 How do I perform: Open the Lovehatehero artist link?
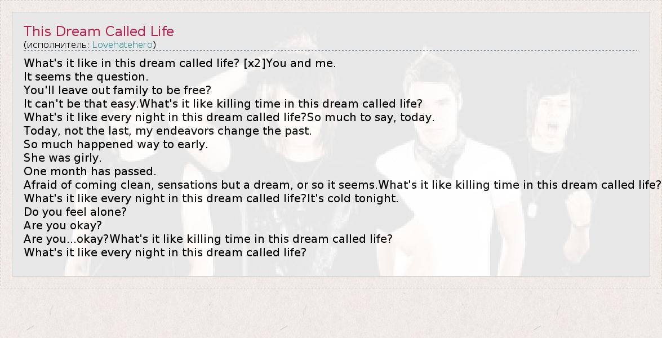(x=122, y=45)
